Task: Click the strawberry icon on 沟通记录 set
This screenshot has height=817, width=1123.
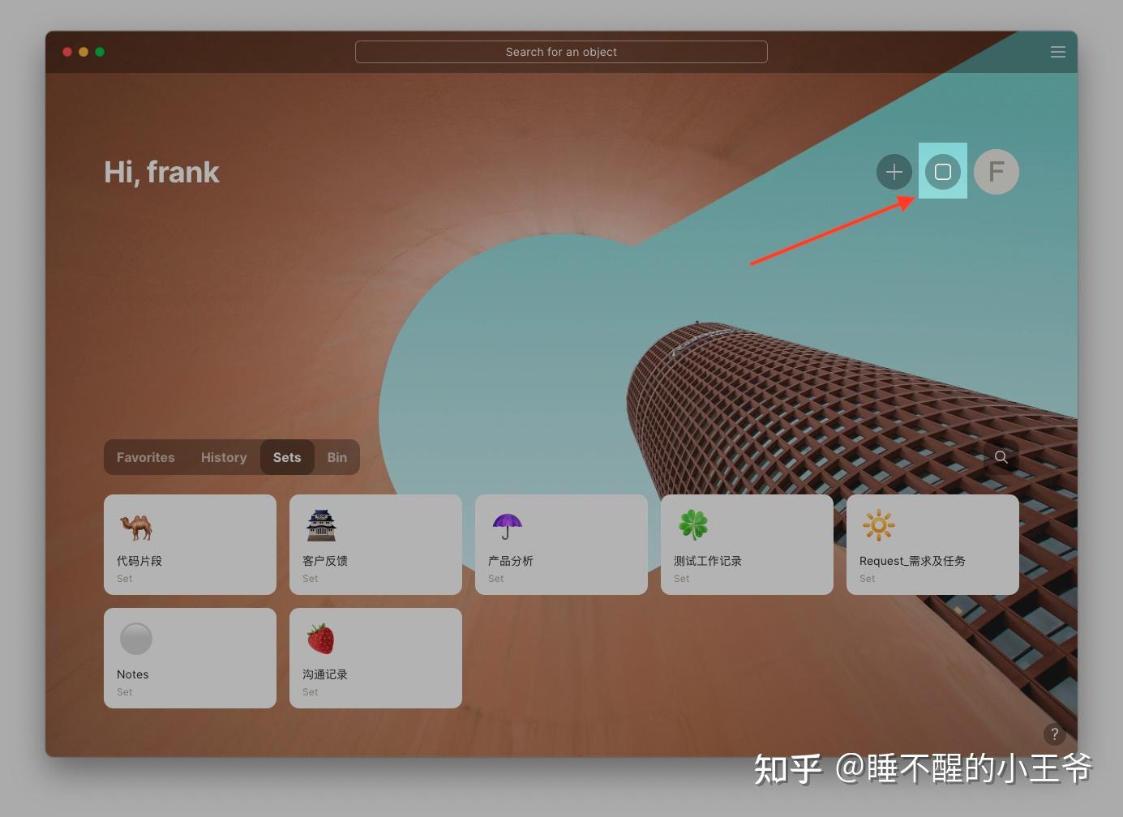Action: click(x=322, y=639)
